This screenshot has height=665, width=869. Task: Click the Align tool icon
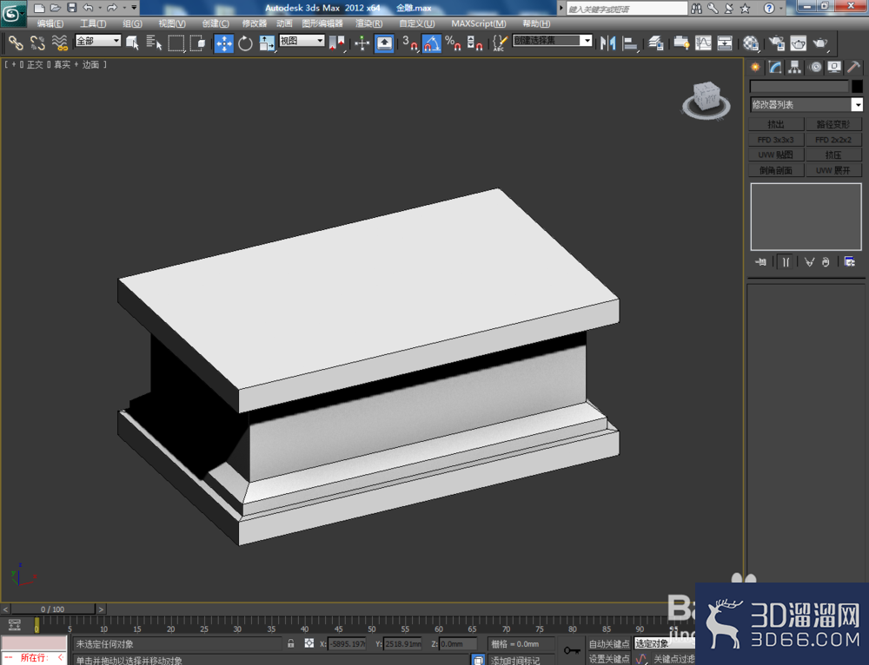pyautogui.click(x=629, y=43)
